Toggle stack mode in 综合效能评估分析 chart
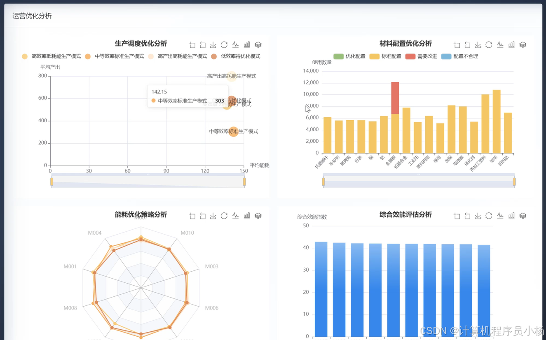The height and width of the screenshot is (340, 546). click(523, 216)
